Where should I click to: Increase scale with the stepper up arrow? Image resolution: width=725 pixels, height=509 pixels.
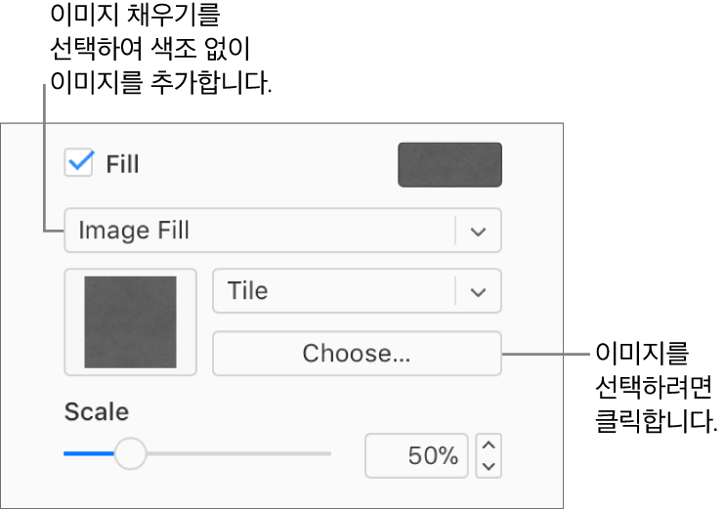pyautogui.click(x=489, y=445)
